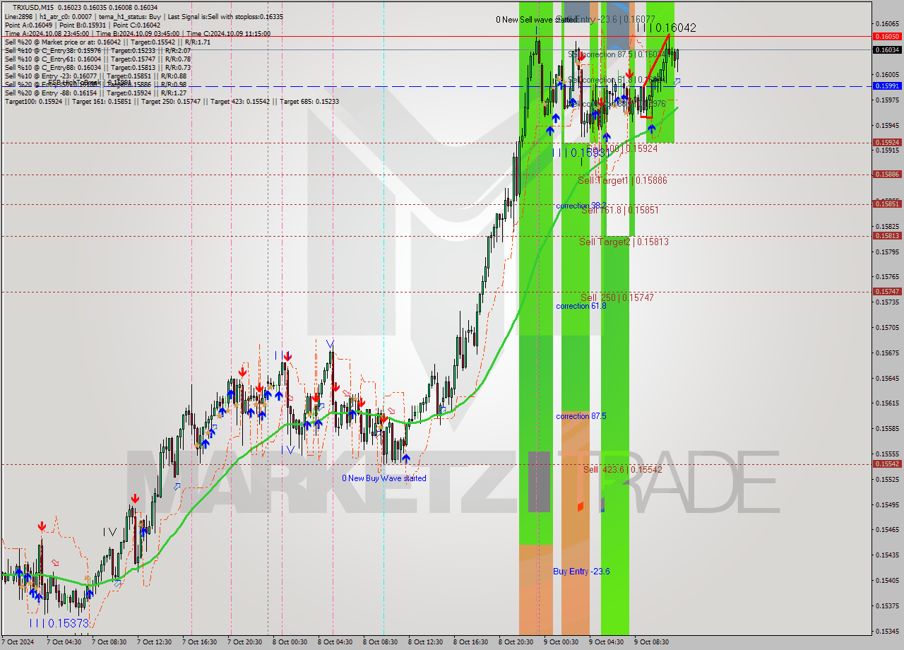Click the 'Buy Entry -23.6' label
Screen dimensions: 904x650
coord(581,572)
